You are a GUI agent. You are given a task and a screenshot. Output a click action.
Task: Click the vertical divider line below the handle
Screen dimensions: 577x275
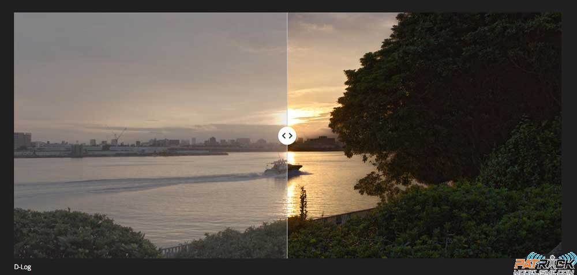(x=287, y=201)
